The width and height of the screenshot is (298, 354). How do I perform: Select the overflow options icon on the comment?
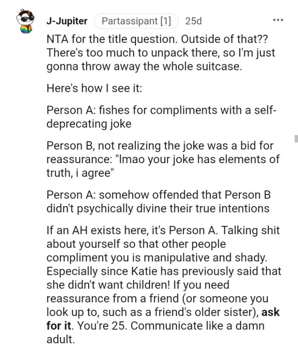point(279,19)
